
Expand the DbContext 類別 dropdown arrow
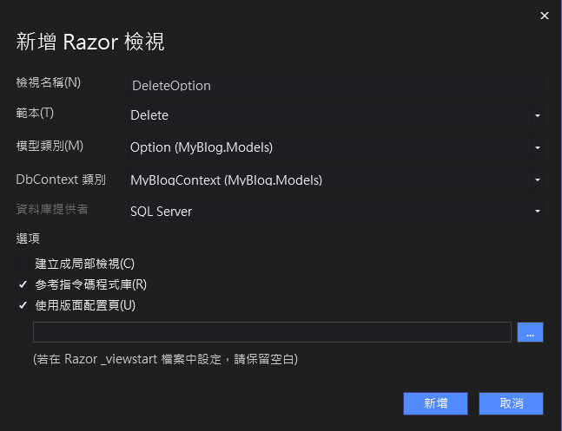[538, 180]
